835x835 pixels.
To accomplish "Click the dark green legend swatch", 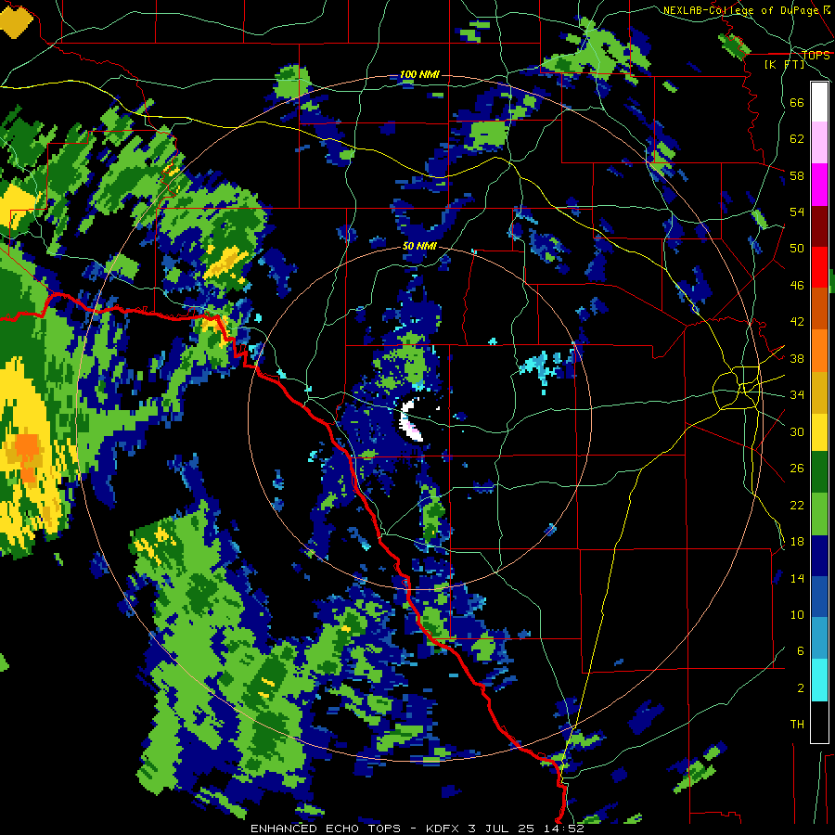I will (x=819, y=472).
